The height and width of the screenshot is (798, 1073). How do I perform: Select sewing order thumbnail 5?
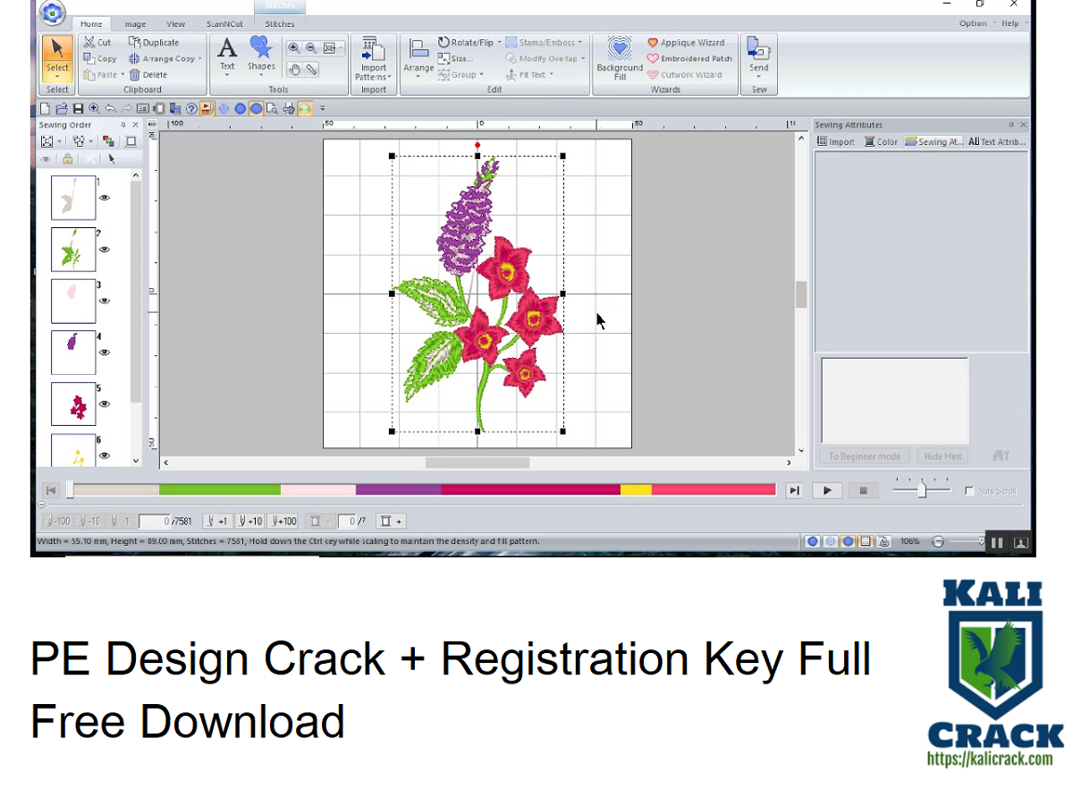point(73,404)
